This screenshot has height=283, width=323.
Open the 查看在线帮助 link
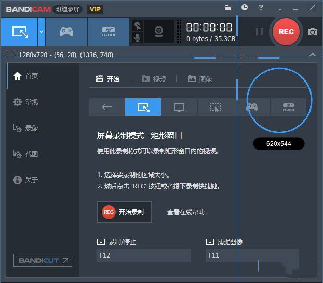[185, 212]
